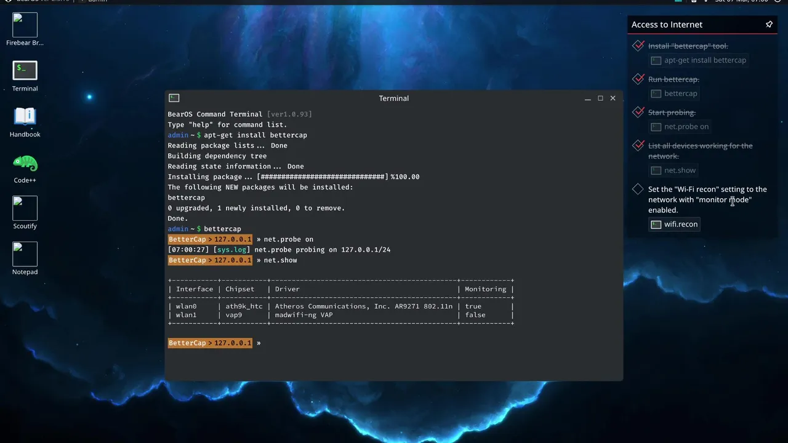
Task: Toggle the Install "bettercap" tool checkmark
Action: click(x=638, y=46)
